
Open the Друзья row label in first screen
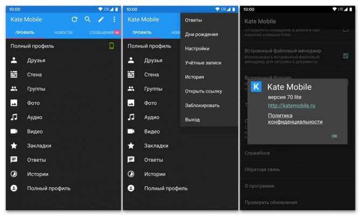point(36,61)
